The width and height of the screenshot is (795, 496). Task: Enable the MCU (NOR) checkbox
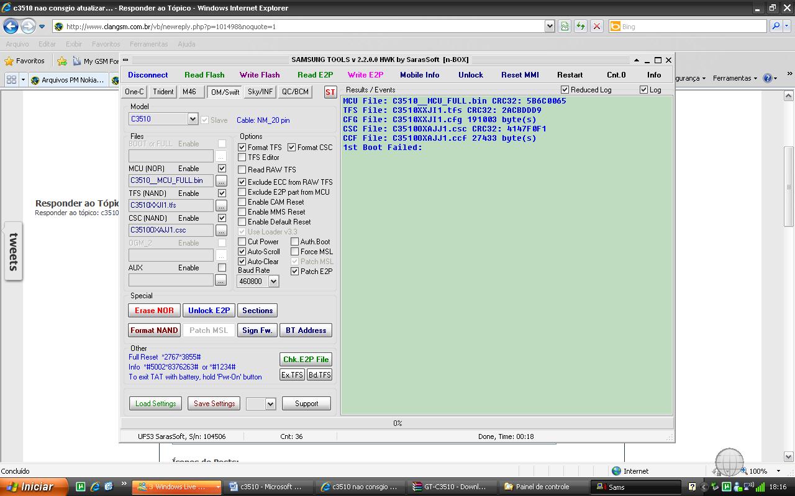[x=222, y=169]
